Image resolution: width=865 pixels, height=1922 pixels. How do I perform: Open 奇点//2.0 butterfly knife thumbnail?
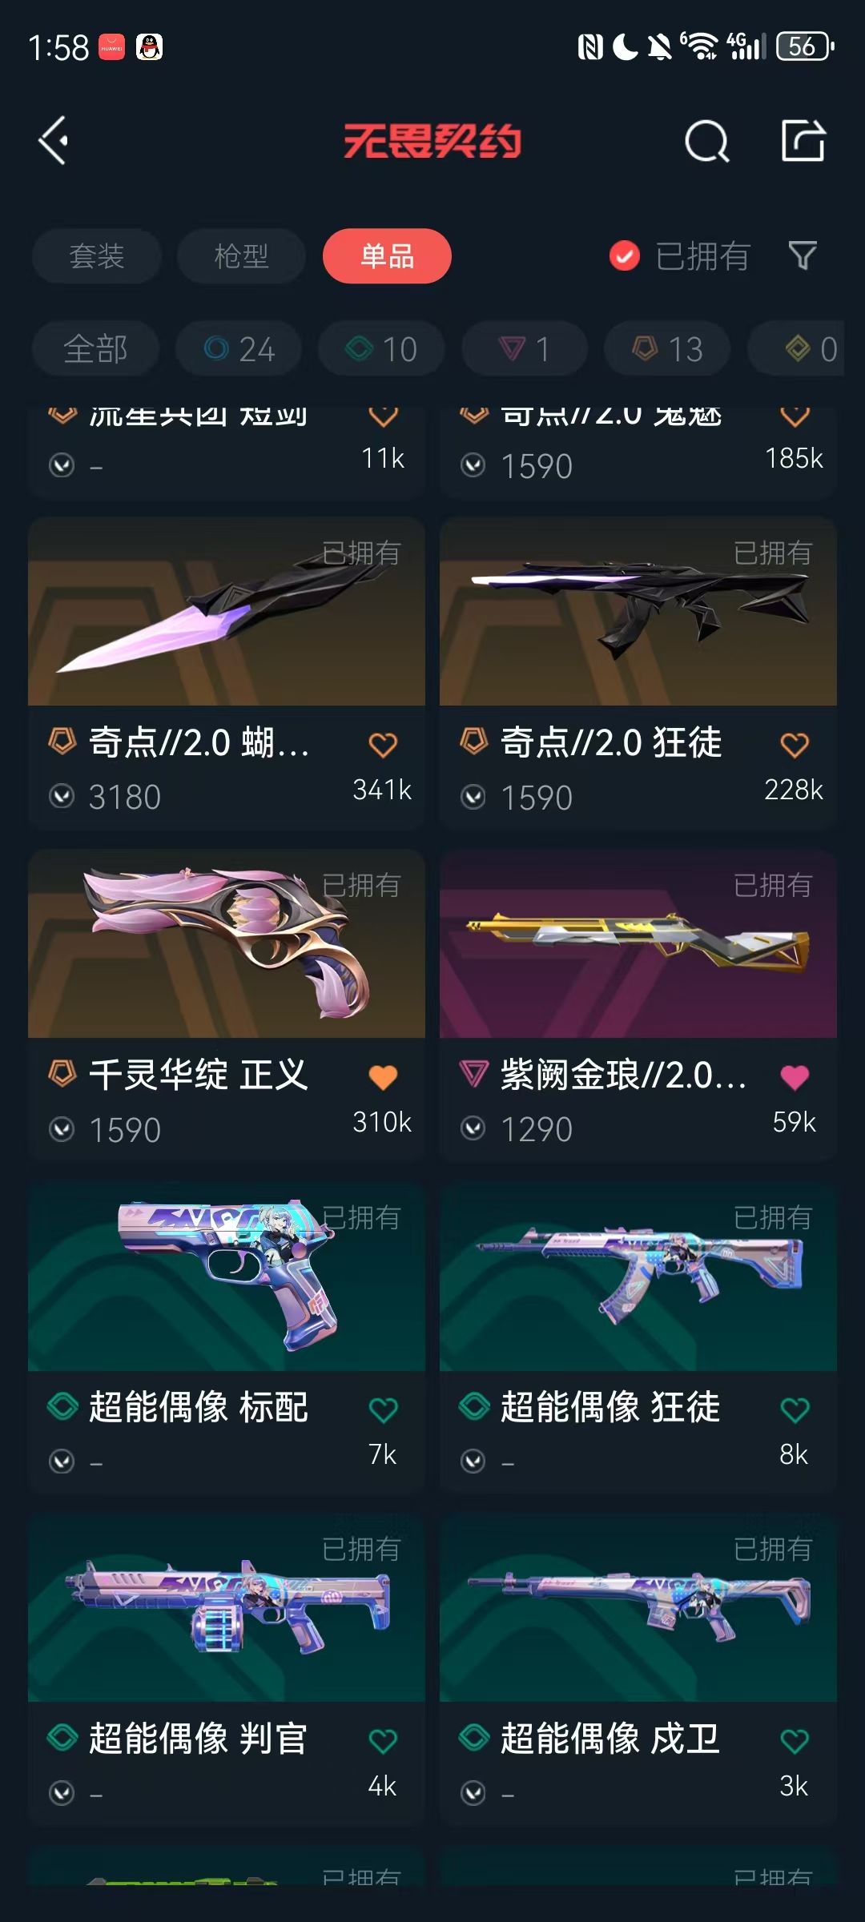click(227, 612)
